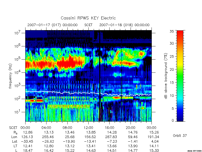
Task: Click Lon value 255.46
Action: click(x=48, y=137)
